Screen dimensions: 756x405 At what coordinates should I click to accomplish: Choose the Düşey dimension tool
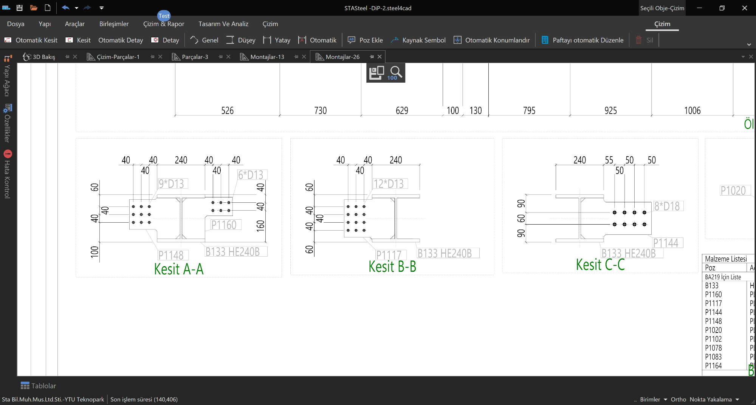click(241, 40)
